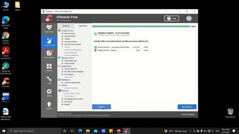Image resolution: width=239 pixels, height=134 pixels.
Task: Click the Internet Explorer icon in results list
Action: point(96,47)
